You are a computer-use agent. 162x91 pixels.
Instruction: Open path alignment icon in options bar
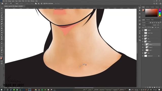pyautogui.click(x=39, y=4)
